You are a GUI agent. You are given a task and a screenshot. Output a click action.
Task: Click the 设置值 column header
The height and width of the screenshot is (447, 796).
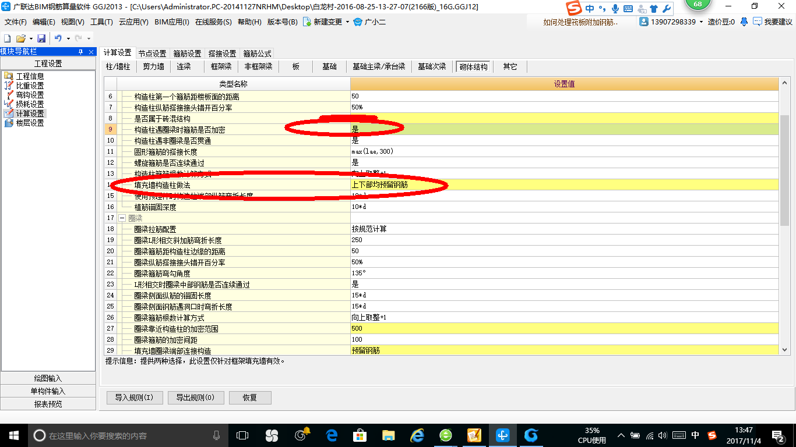click(x=564, y=84)
